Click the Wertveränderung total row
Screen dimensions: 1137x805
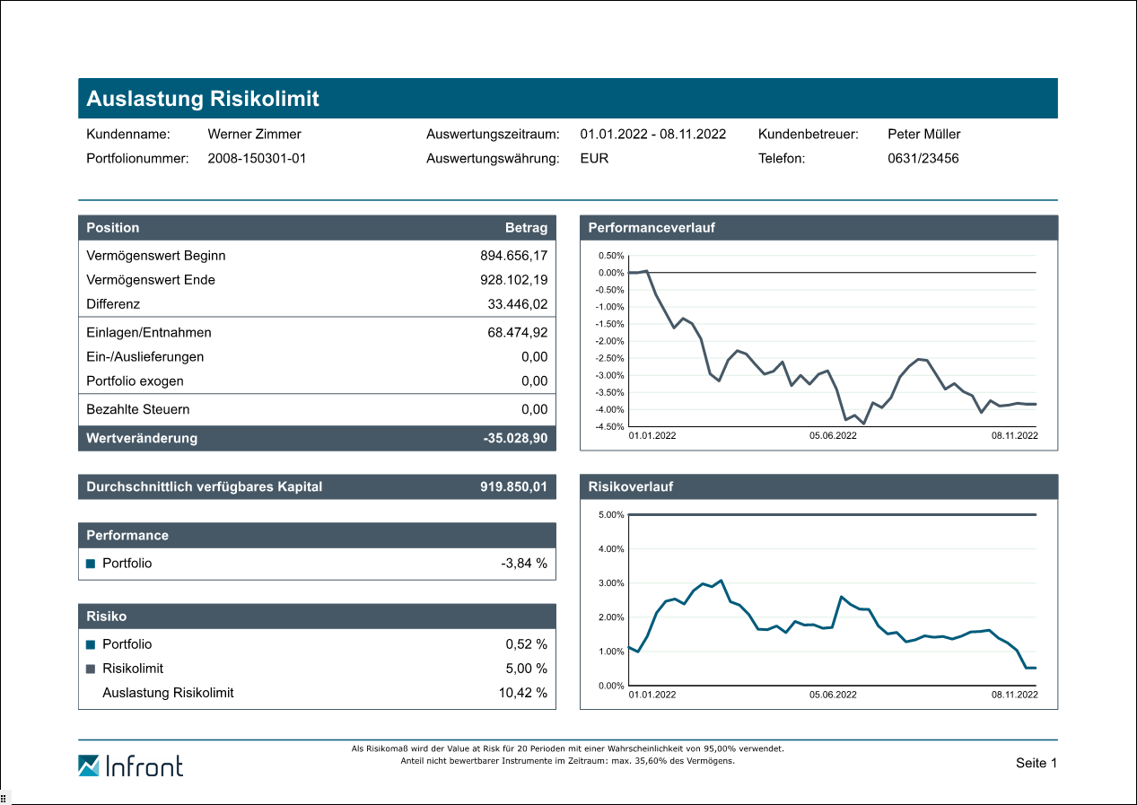coord(317,439)
